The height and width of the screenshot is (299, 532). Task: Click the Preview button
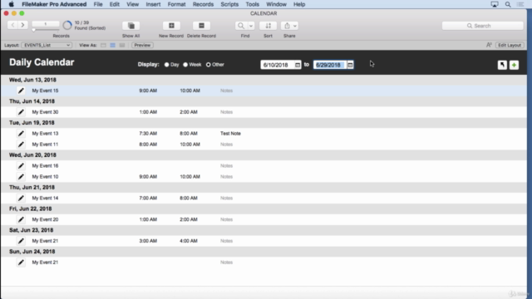click(142, 45)
